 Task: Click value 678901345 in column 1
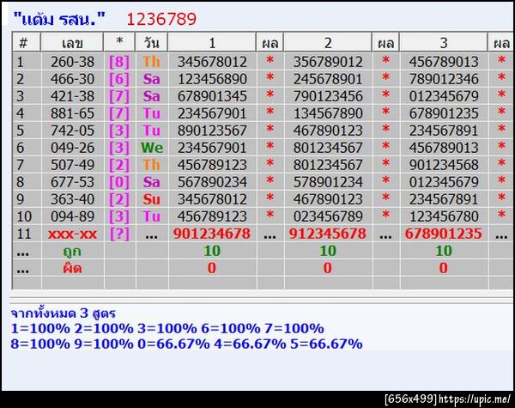point(212,96)
